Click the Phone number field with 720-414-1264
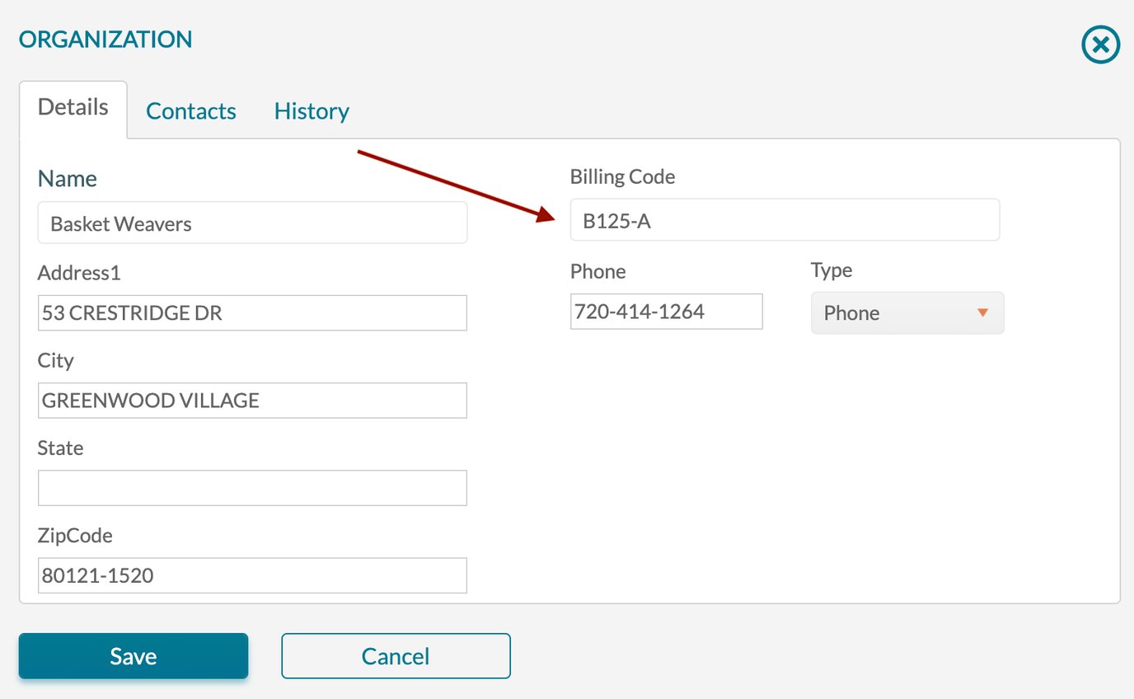The height and width of the screenshot is (699, 1134). 666,312
